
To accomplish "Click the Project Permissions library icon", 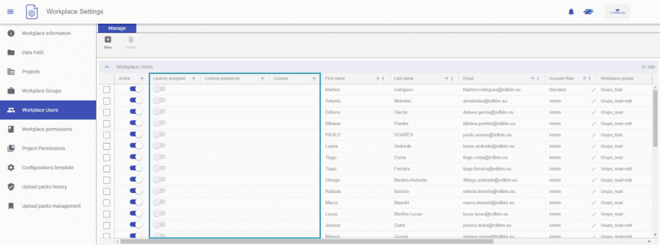I will [12, 149].
